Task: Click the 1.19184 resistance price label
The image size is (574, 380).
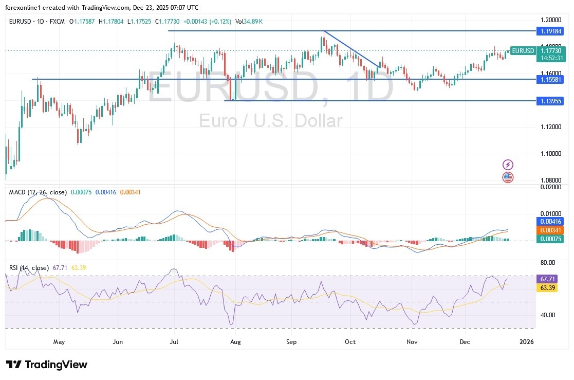Action: (550, 31)
